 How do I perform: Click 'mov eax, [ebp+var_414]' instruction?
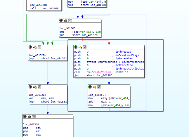click(x=109, y=98)
